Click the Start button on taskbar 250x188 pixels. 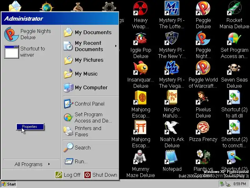point(8,184)
